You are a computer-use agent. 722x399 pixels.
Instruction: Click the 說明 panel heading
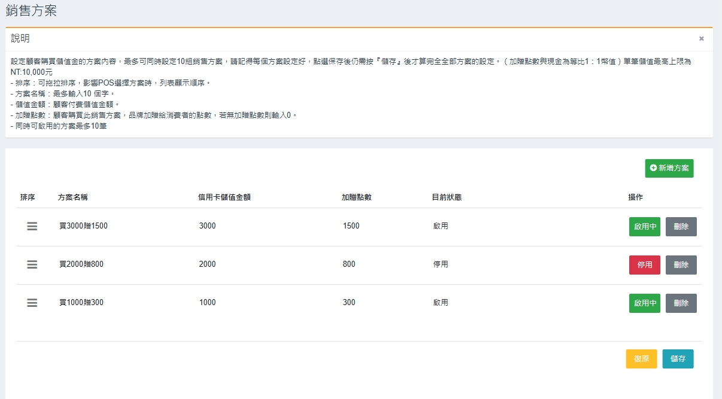tap(20, 39)
